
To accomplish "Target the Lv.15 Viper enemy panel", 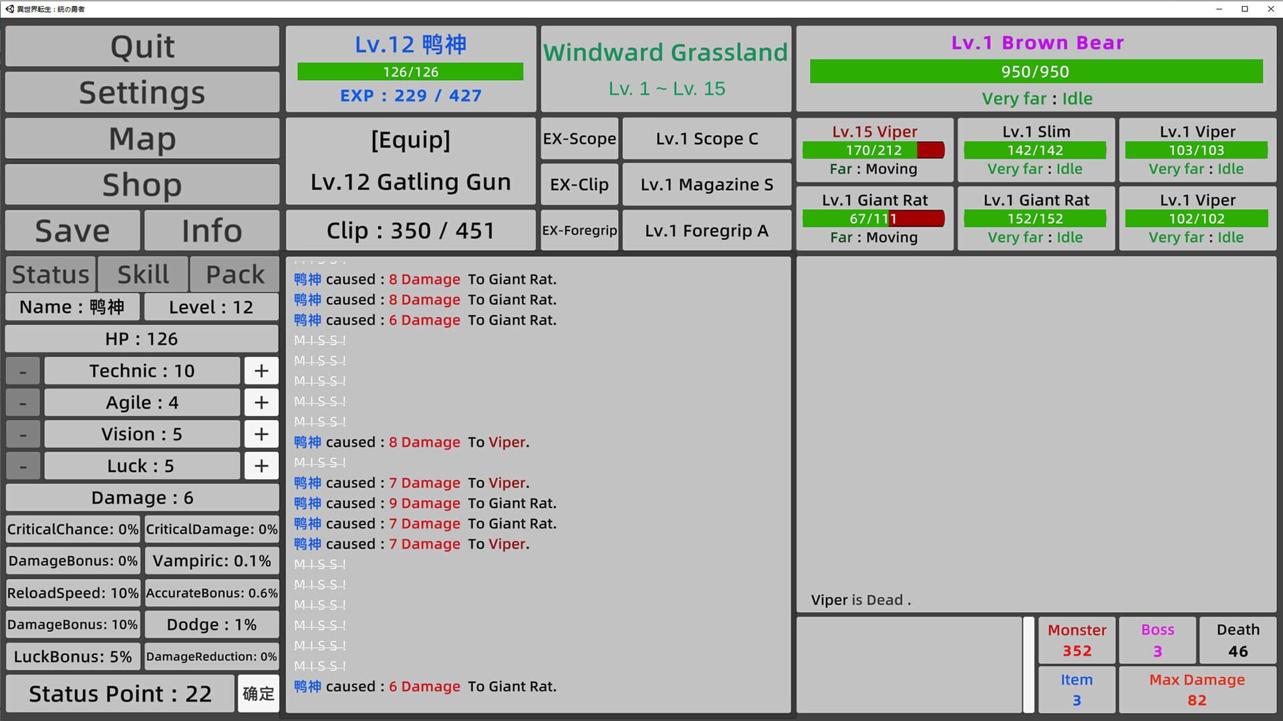I will click(874, 150).
